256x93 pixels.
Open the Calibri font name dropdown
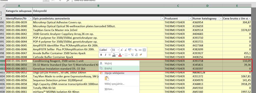[110, 50]
